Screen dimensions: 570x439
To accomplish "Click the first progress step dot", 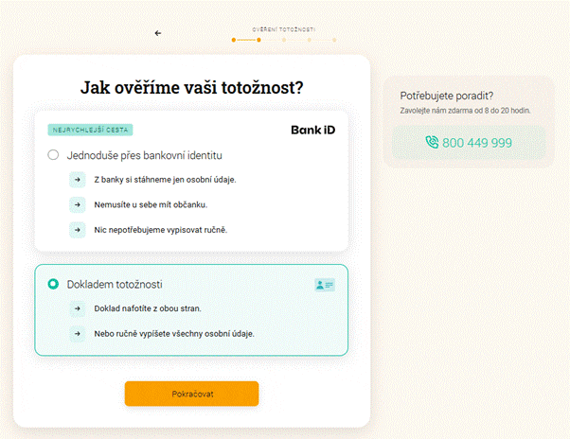I will point(233,40).
